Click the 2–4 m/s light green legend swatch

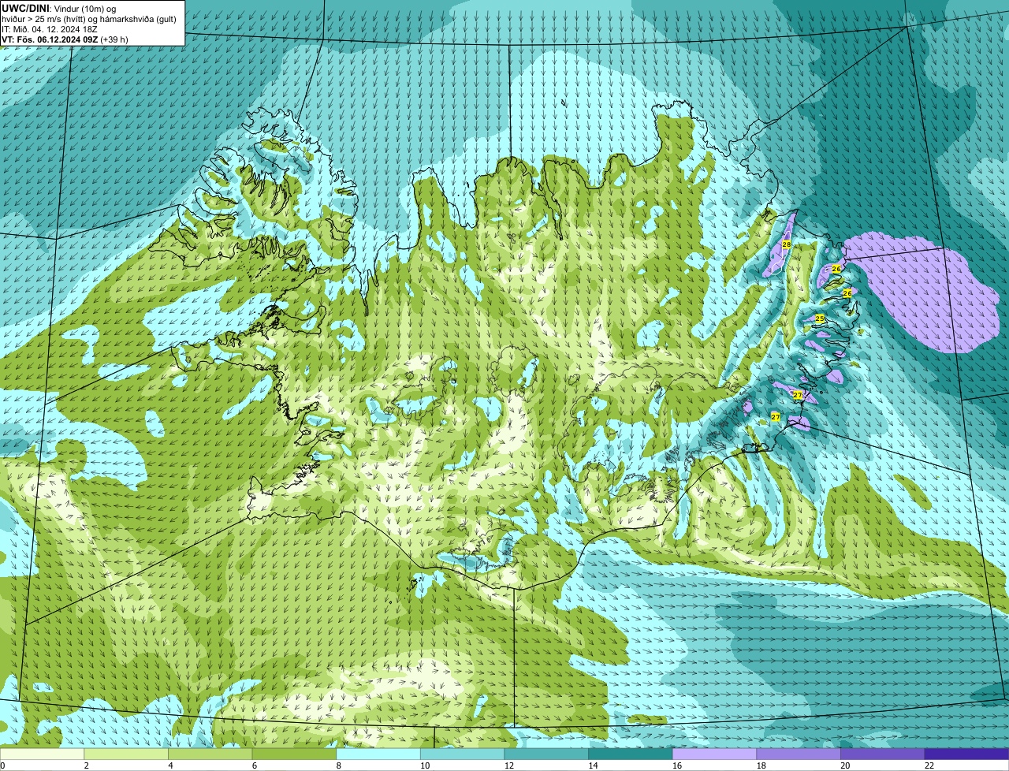coord(126,754)
